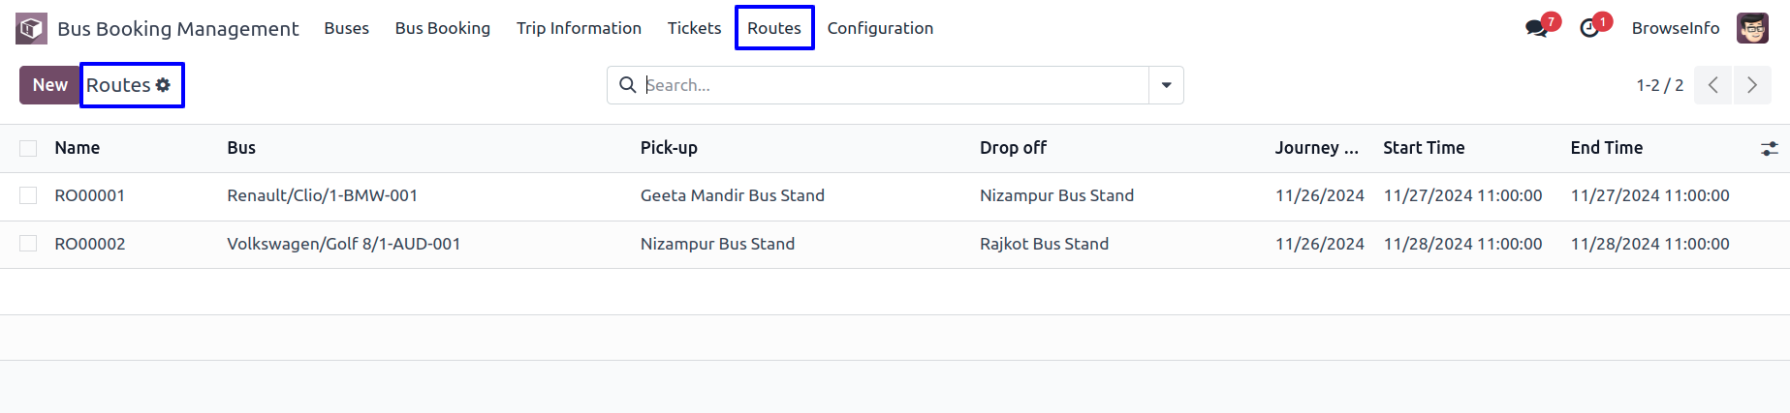The width and height of the screenshot is (1790, 413).
Task: Expand the search options dropdown arrow
Action: (1166, 85)
